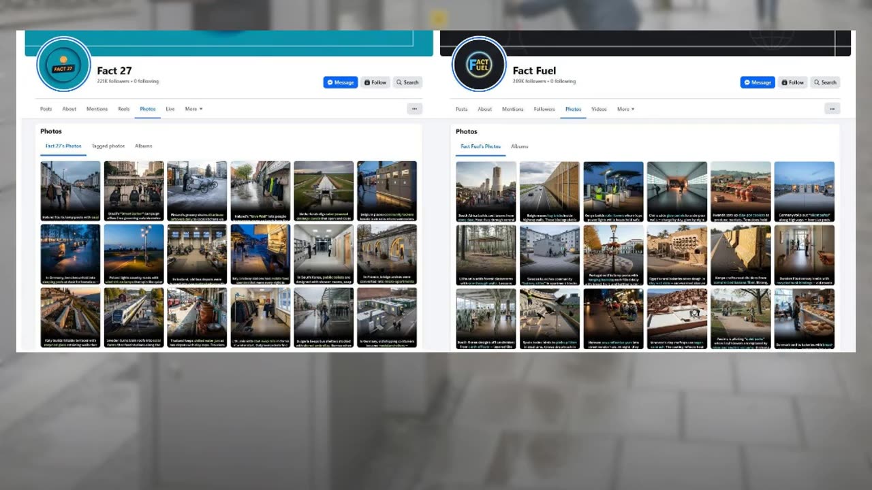
Task: Select the Photos tab on Fact Fuel
Action: [x=573, y=109]
